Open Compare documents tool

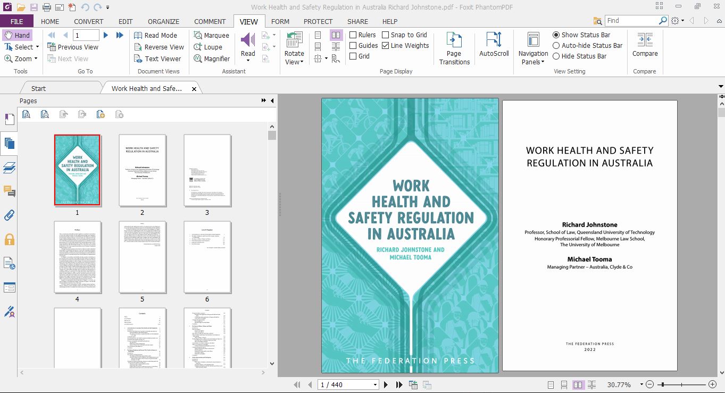[645, 44]
